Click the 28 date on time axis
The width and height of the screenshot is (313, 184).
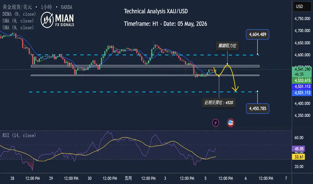12,178
